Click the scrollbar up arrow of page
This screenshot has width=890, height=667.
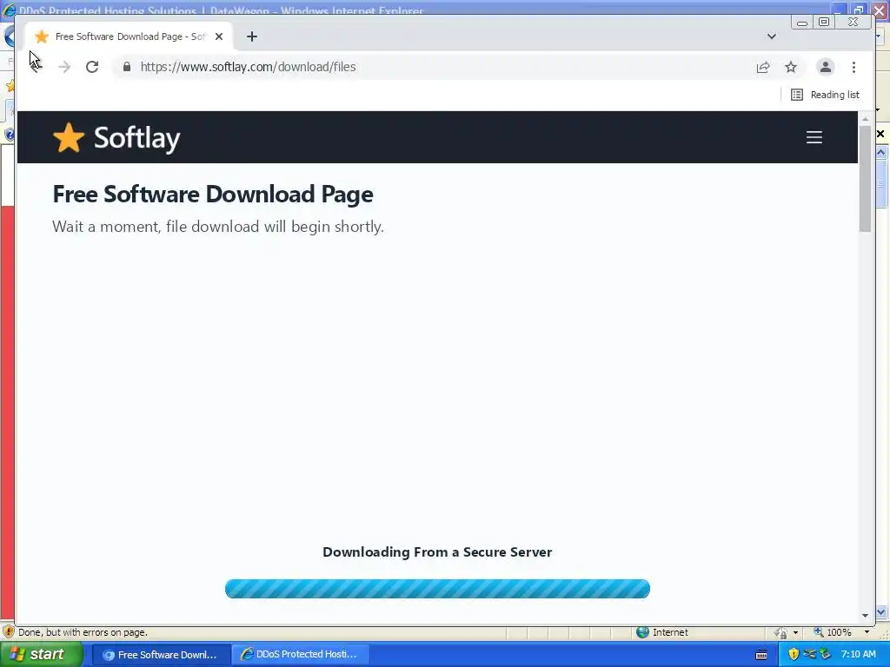click(865, 119)
